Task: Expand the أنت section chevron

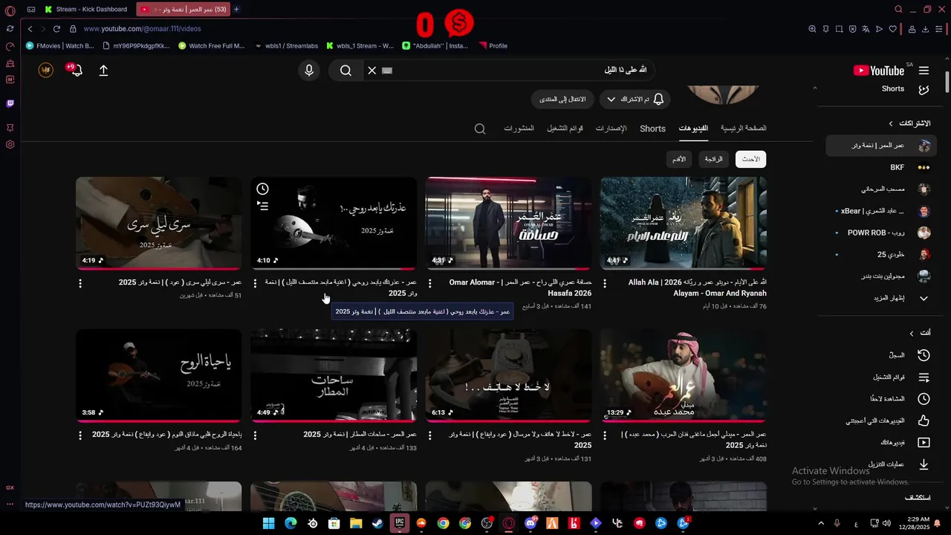Action: [912, 333]
